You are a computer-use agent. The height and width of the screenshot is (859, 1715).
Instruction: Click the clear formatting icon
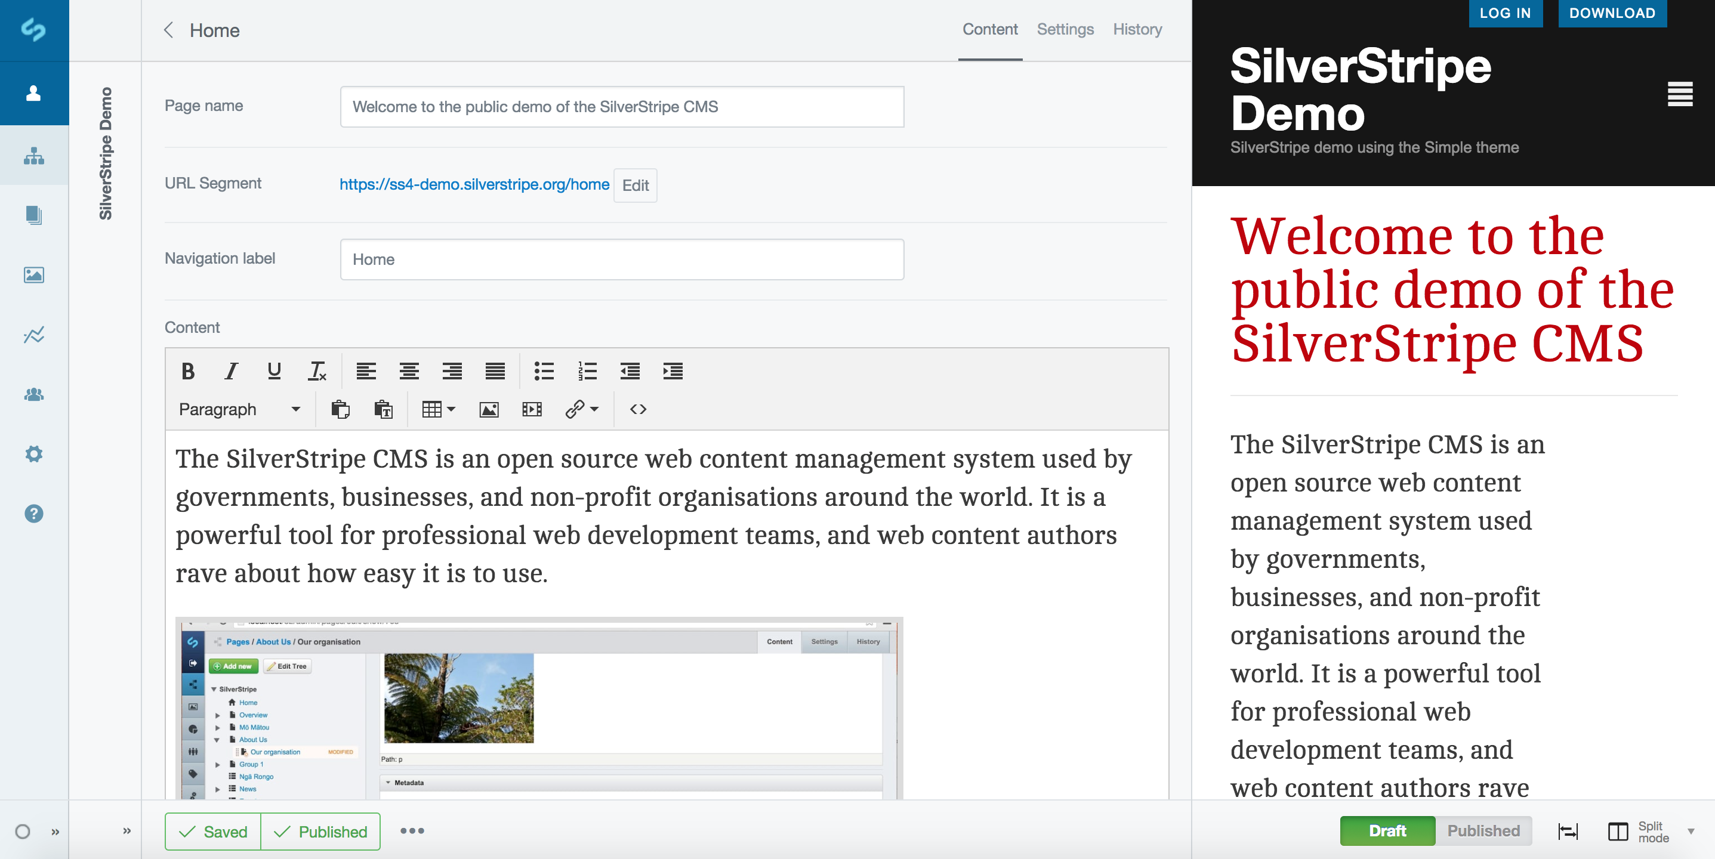point(316,371)
